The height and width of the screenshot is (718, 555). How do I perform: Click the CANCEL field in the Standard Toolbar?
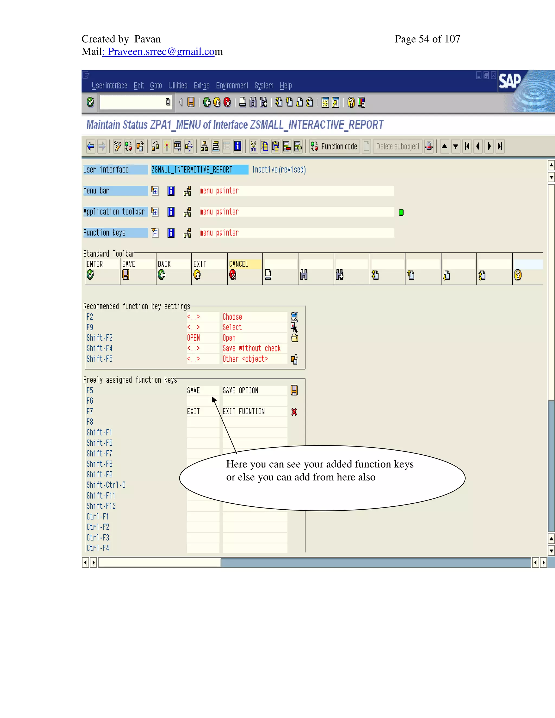[245, 264]
